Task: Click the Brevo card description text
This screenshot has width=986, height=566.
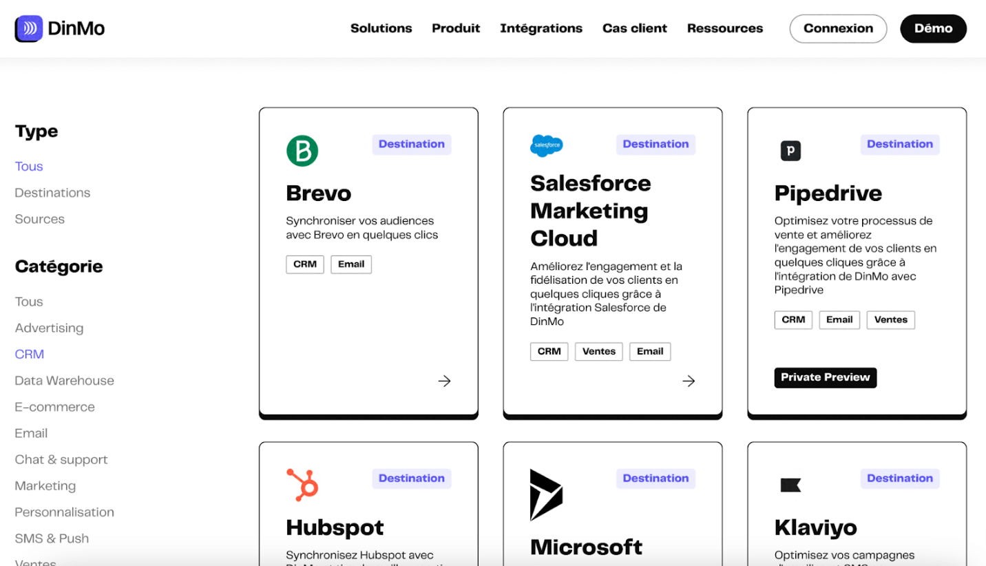Action: click(x=362, y=228)
